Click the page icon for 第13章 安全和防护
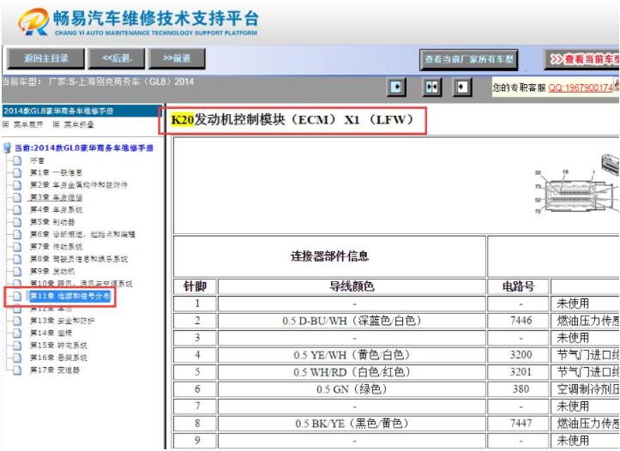The image size is (620, 451). [x=17, y=321]
